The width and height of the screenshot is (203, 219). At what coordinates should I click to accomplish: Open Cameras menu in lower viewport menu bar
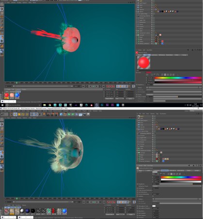[x=13, y=118]
